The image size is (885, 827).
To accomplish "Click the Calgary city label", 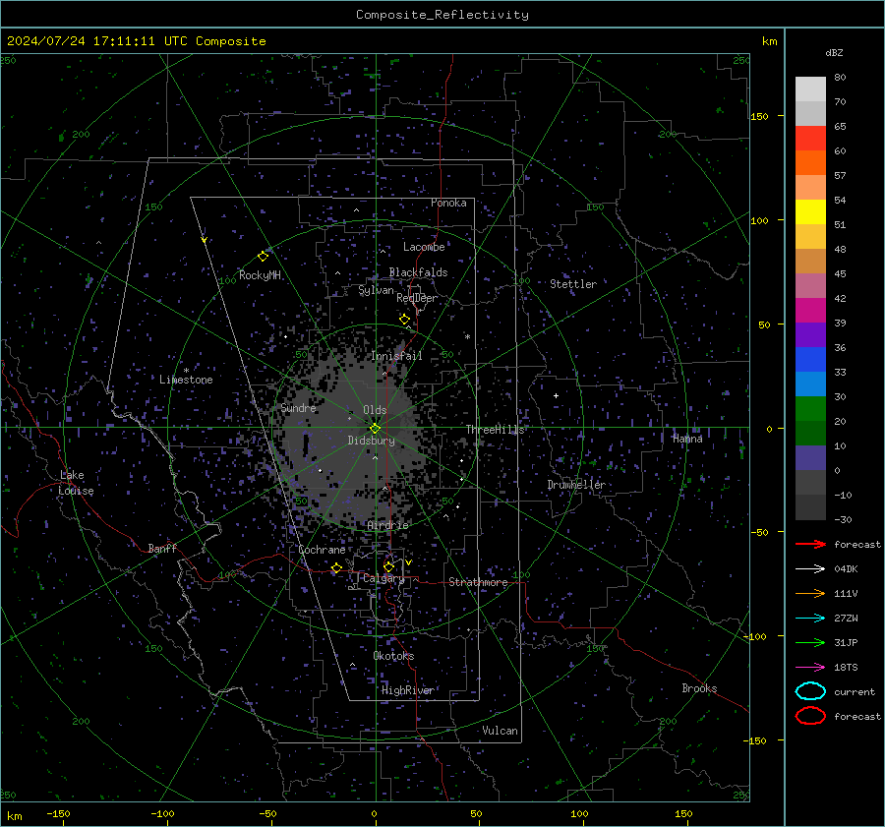I will pos(383,578).
